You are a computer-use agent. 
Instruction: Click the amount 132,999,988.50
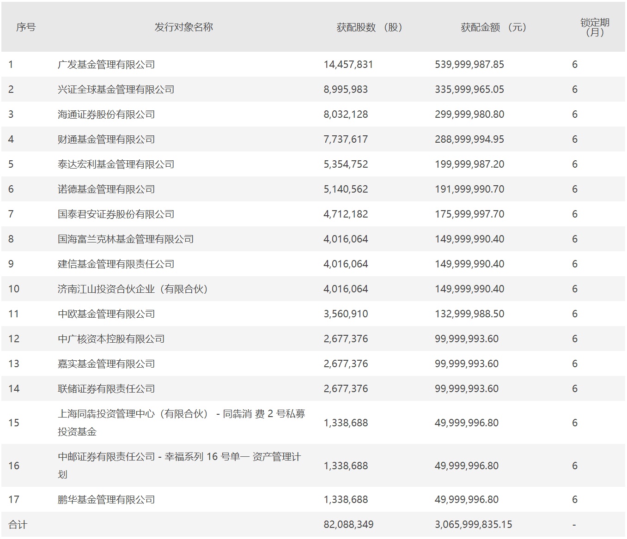[x=469, y=314]
